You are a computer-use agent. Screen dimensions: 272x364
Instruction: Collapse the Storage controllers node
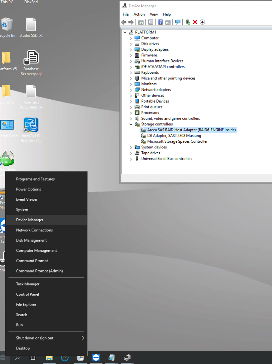tap(131, 124)
